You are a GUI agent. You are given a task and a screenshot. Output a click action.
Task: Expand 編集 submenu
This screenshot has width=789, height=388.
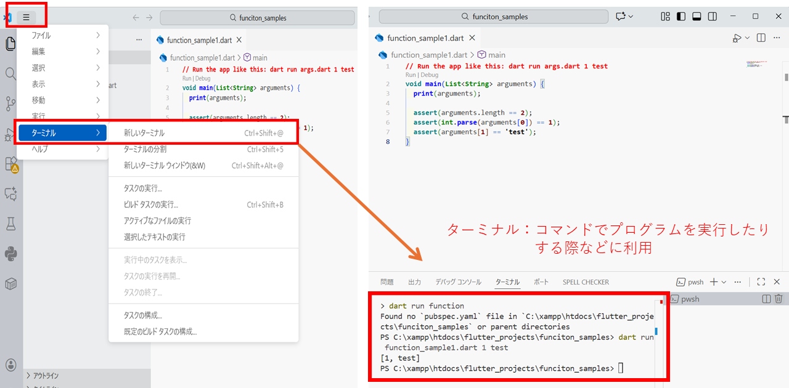pos(62,52)
